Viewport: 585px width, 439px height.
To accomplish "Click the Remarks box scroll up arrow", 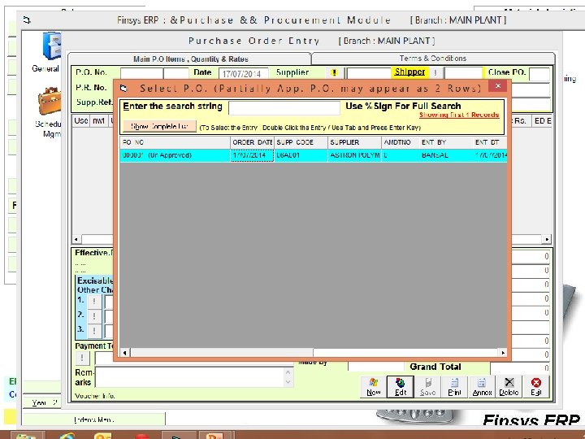I will coord(288,372).
